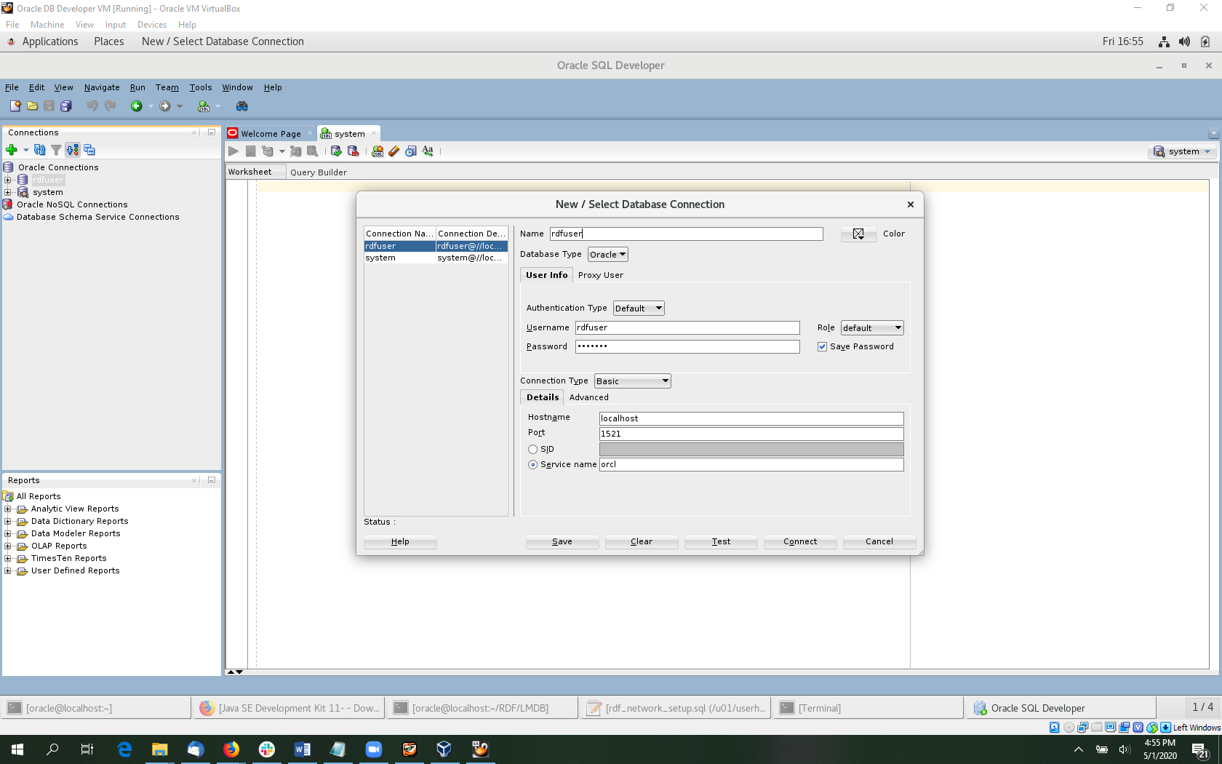
Task: Open the Authentication Type dropdown
Action: click(638, 308)
